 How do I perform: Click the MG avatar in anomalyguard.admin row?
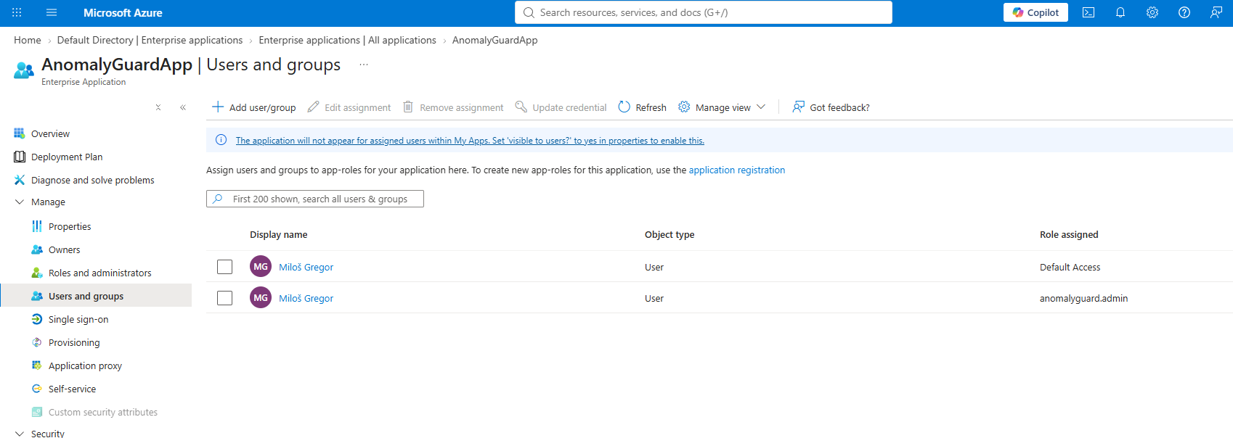(261, 297)
